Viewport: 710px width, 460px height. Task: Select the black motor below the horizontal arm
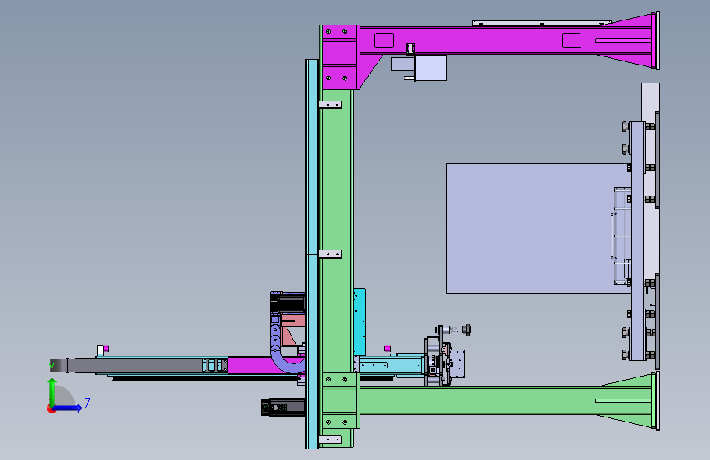283,408
